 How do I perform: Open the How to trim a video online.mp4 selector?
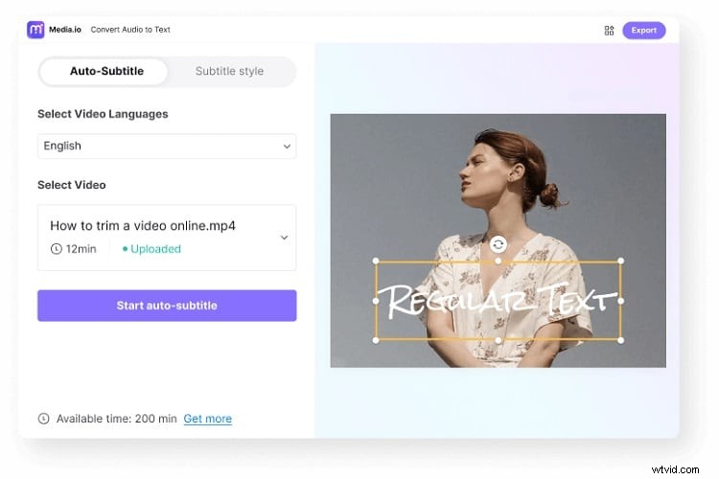pyautogui.click(x=167, y=238)
